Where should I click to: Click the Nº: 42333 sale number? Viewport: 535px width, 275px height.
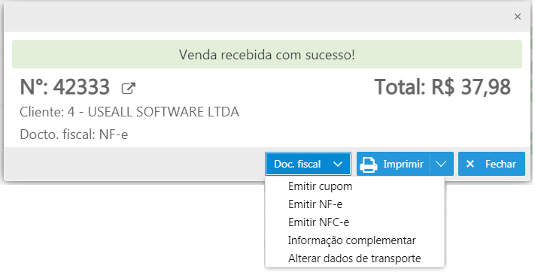(x=65, y=87)
